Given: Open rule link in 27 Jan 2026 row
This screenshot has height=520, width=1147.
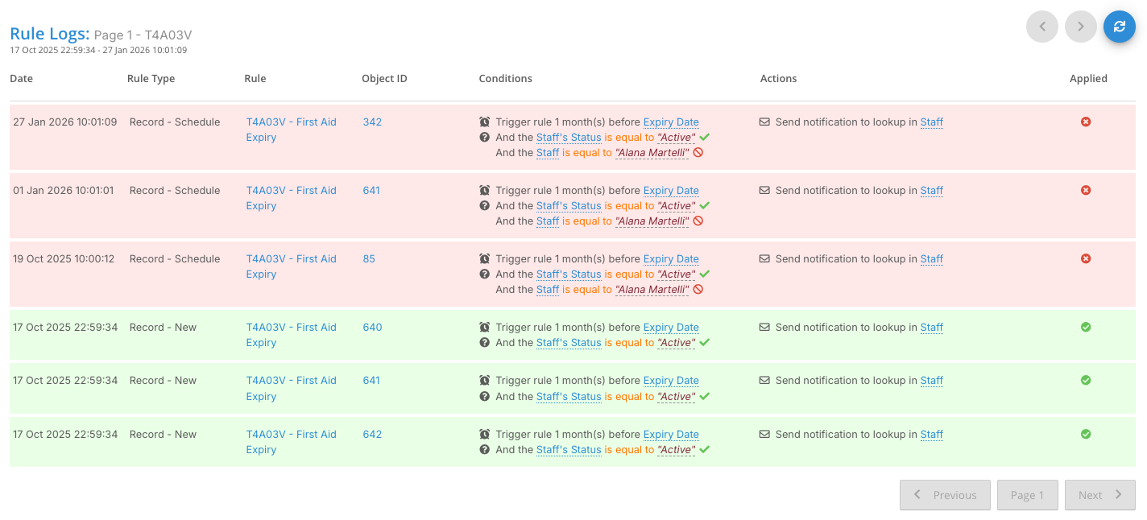Looking at the screenshot, I should click(291, 130).
